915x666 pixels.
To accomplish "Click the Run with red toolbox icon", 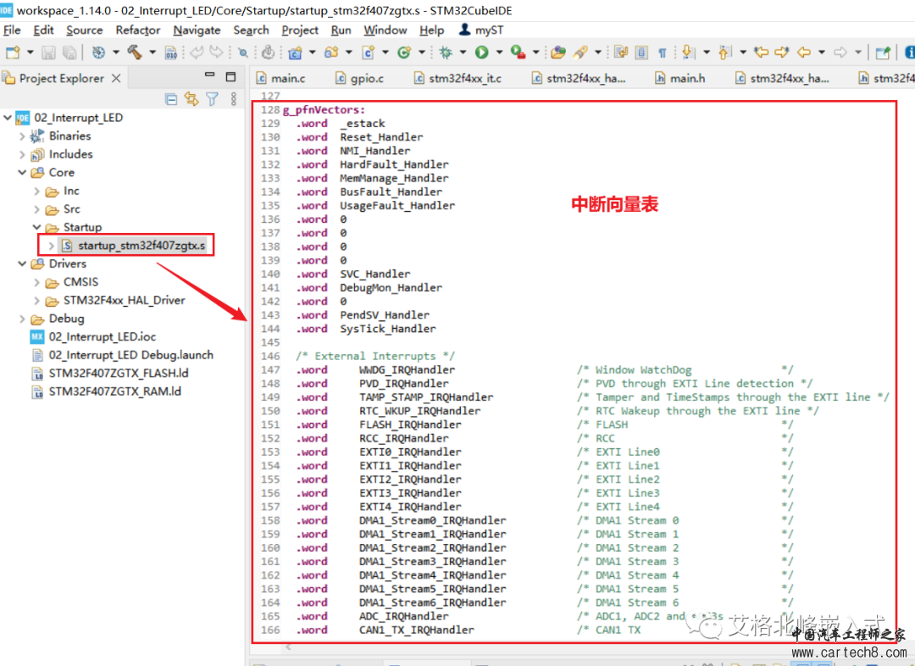I will click(x=518, y=53).
